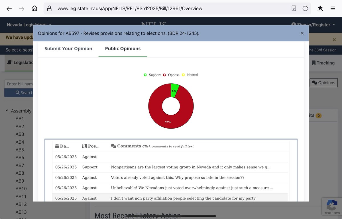Toggle Neutral series in chart legend

pyautogui.click(x=190, y=75)
